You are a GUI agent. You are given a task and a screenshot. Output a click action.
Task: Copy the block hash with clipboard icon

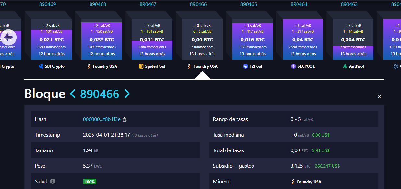(125, 119)
